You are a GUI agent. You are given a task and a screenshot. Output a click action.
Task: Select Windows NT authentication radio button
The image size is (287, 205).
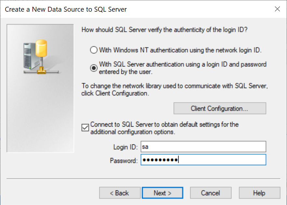[94, 50]
